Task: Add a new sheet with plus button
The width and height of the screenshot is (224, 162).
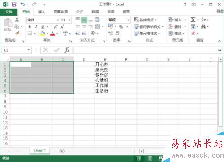Action: [x=62, y=151]
